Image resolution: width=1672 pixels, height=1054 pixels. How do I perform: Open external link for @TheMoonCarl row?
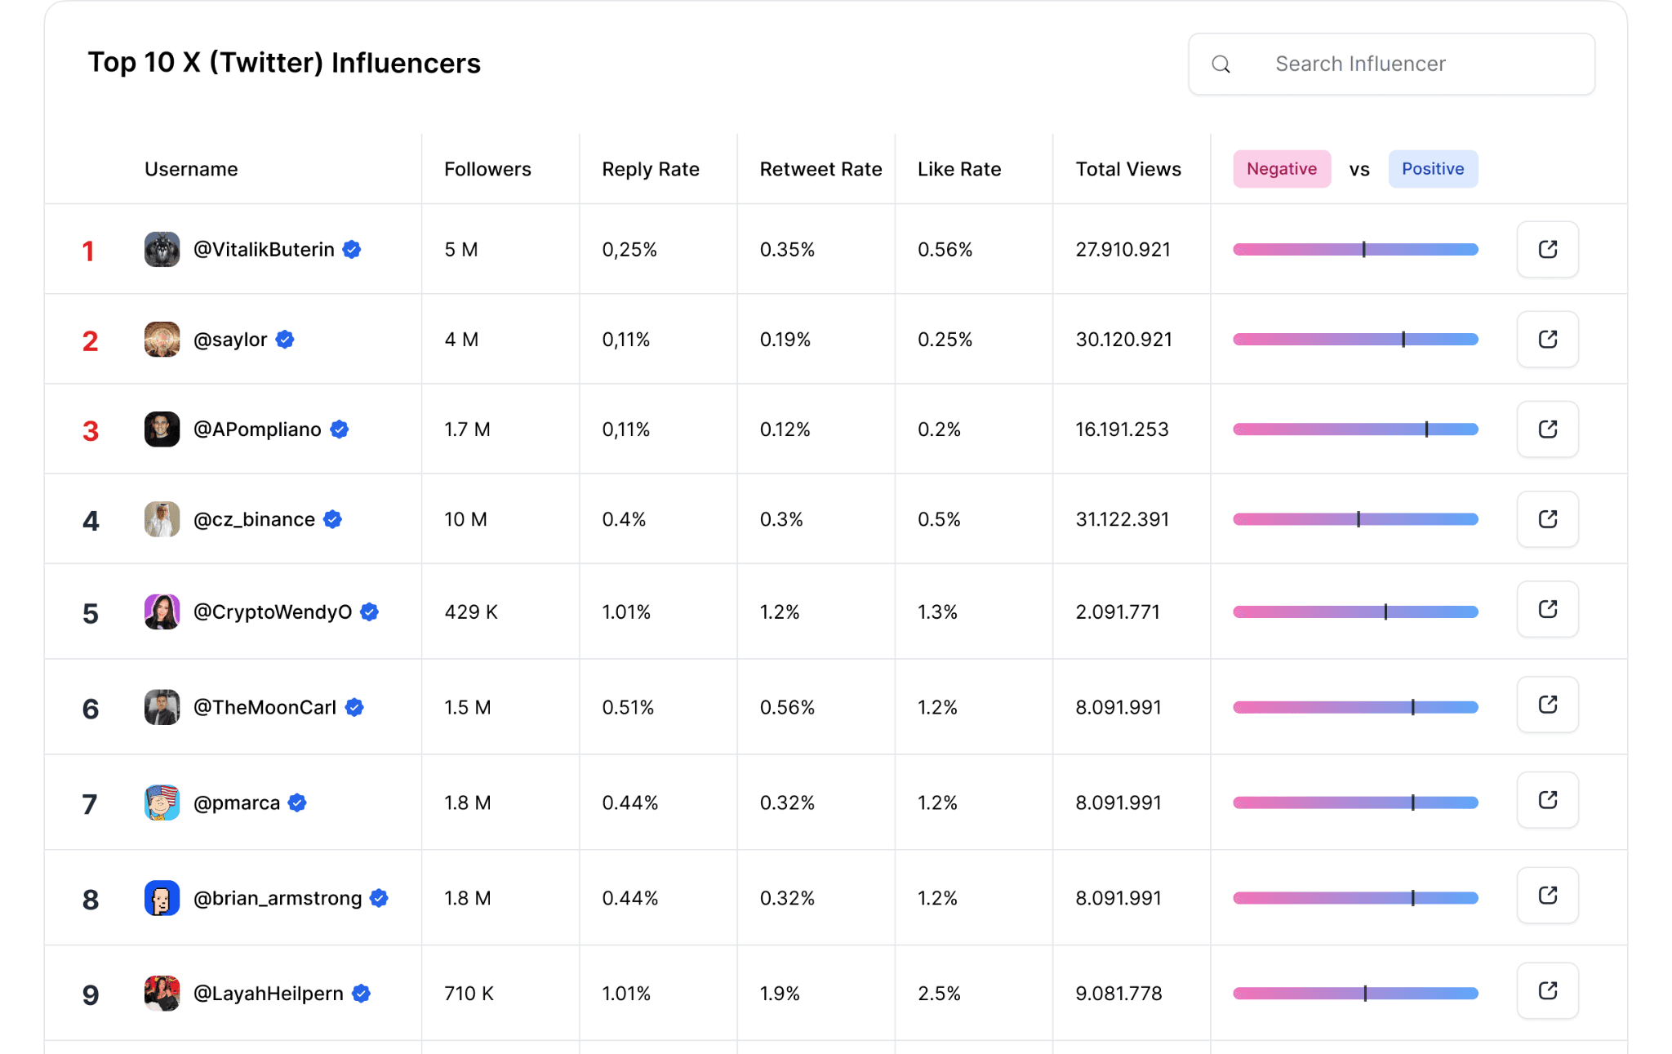[x=1547, y=705]
